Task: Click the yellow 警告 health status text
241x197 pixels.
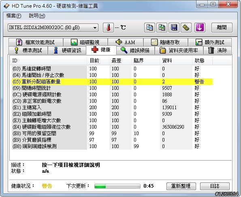Action: [47, 186]
